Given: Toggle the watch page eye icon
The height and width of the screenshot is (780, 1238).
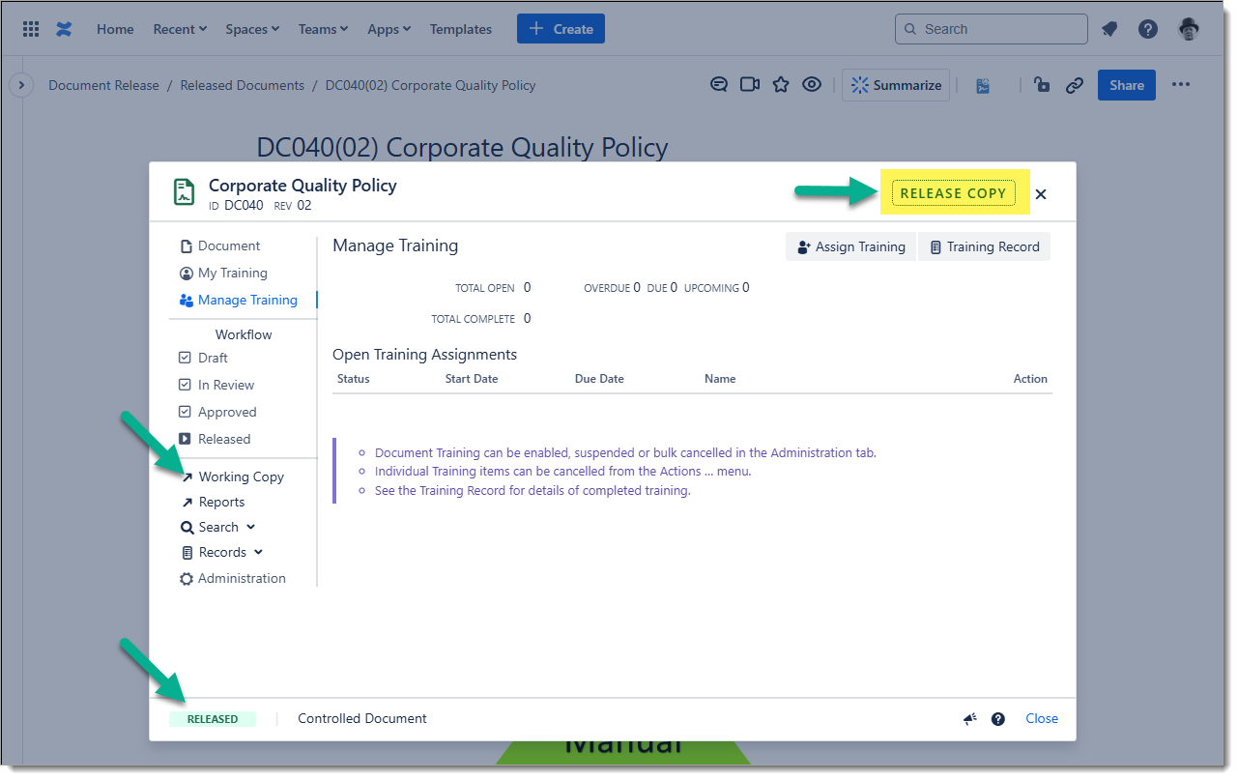Looking at the screenshot, I should (x=812, y=85).
